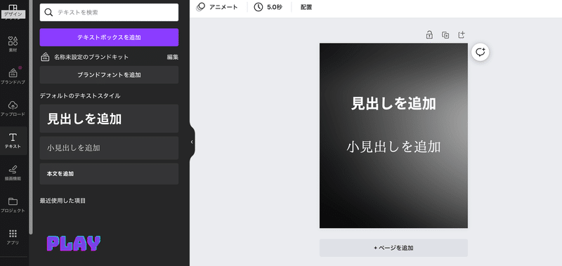Open the 素材 elements sidebar tab
This screenshot has height=266, width=562.
point(13,44)
